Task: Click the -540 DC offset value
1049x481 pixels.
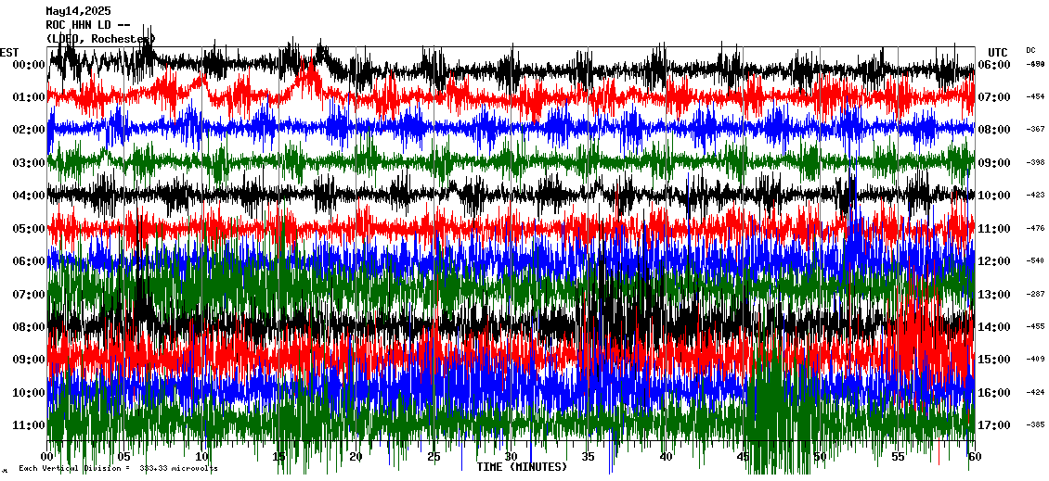Action: click(x=1036, y=261)
